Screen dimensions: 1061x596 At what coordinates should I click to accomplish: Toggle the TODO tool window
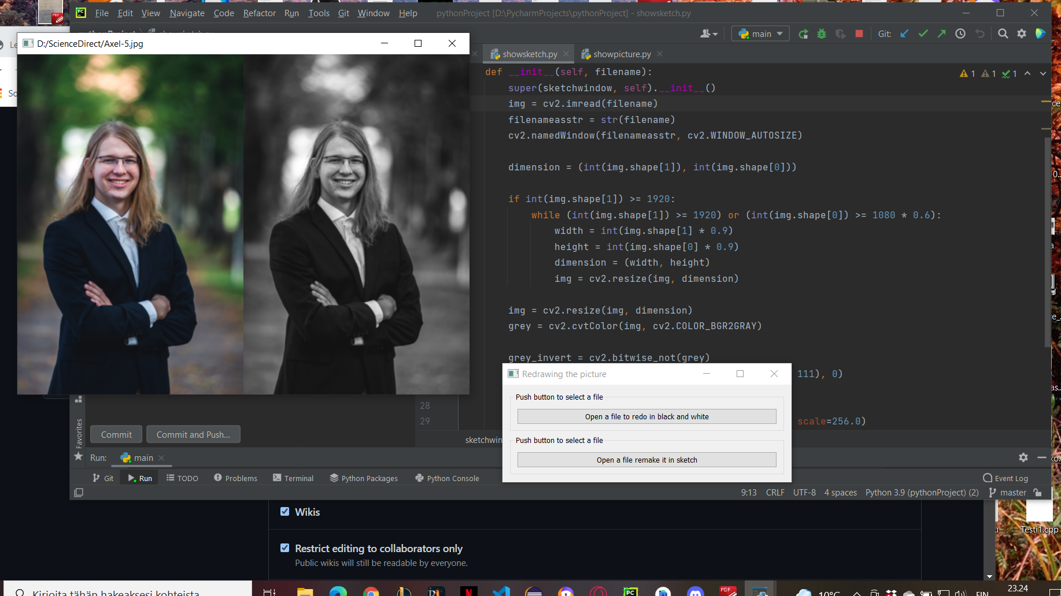click(x=182, y=478)
